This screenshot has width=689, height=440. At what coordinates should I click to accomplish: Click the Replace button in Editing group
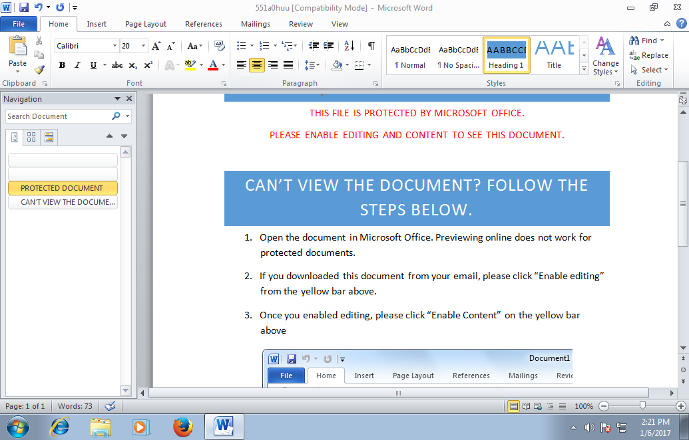(648, 55)
